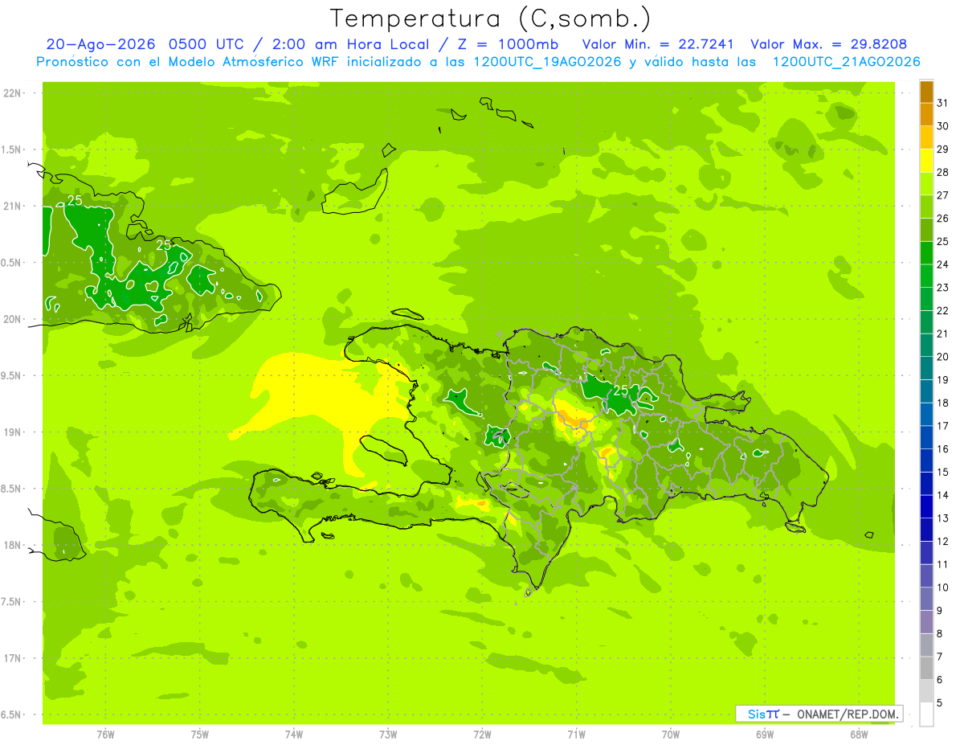Click the '75W' longitude axis label

(200, 734)
